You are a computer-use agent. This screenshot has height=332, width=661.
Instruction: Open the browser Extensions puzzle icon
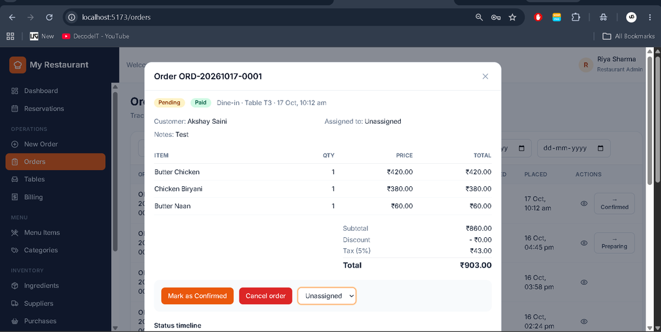tap(575, 17)
